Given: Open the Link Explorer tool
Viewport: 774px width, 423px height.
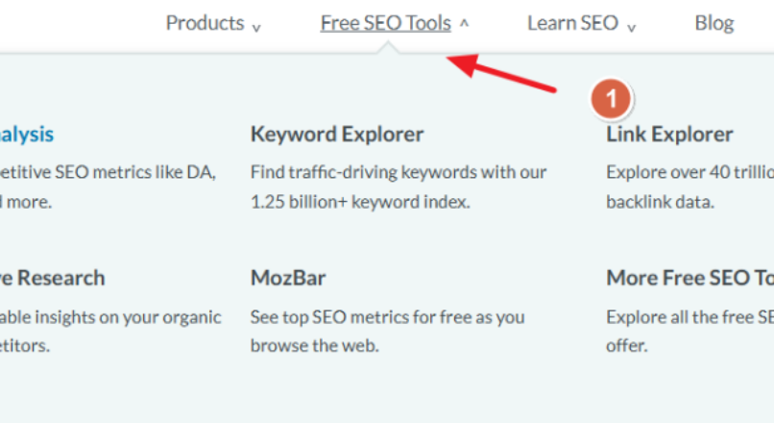Looking at the screenshot, I should [669, 135].
